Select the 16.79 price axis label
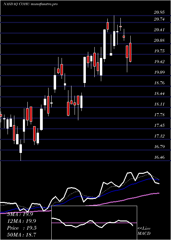Image resolution: width=171 pixels, height=240 pixels. (x=159, y=147)
